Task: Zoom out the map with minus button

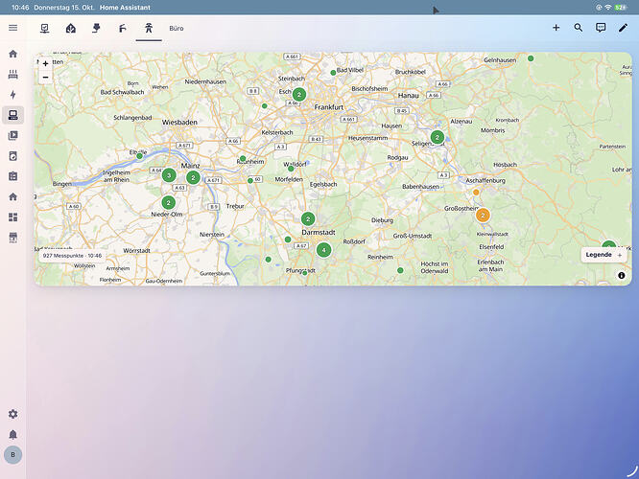Action: click(46, 77)
